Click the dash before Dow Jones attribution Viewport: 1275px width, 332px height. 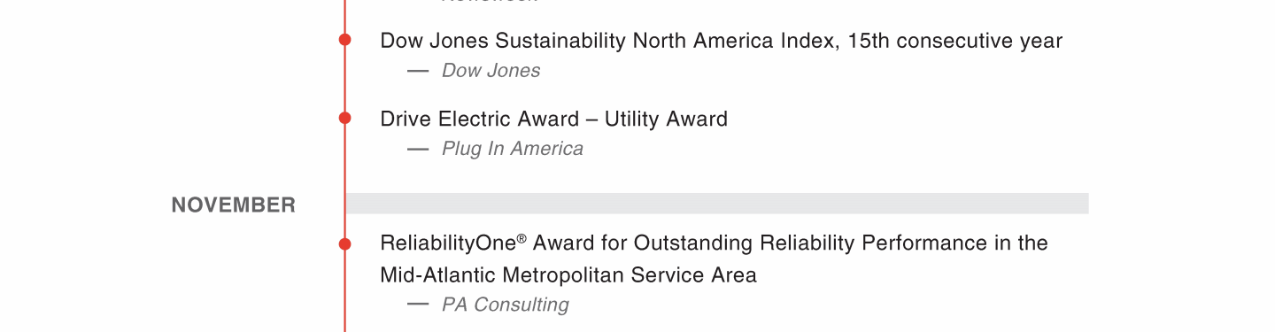[x=418, y=71]
